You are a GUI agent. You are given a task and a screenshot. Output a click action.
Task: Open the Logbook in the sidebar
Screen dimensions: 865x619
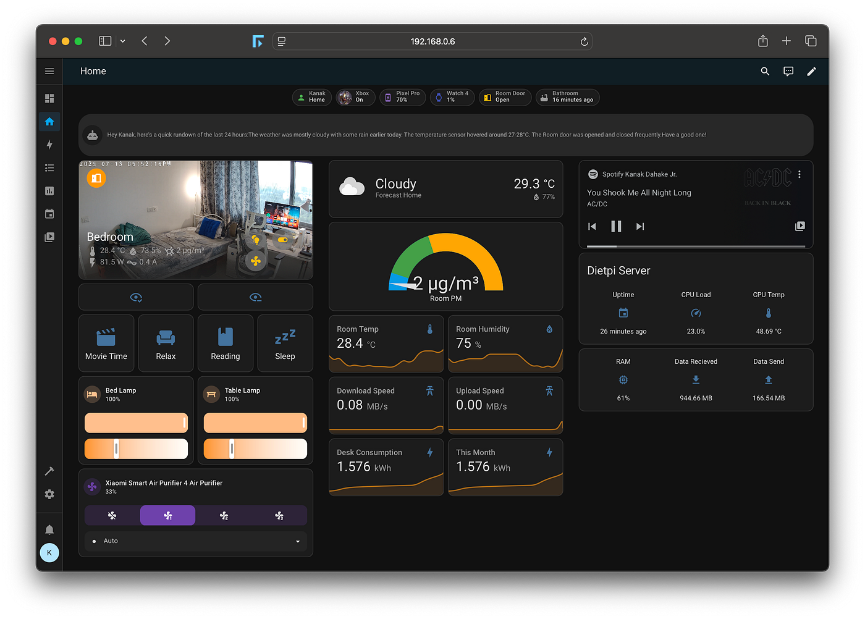[x=49, y=167]
